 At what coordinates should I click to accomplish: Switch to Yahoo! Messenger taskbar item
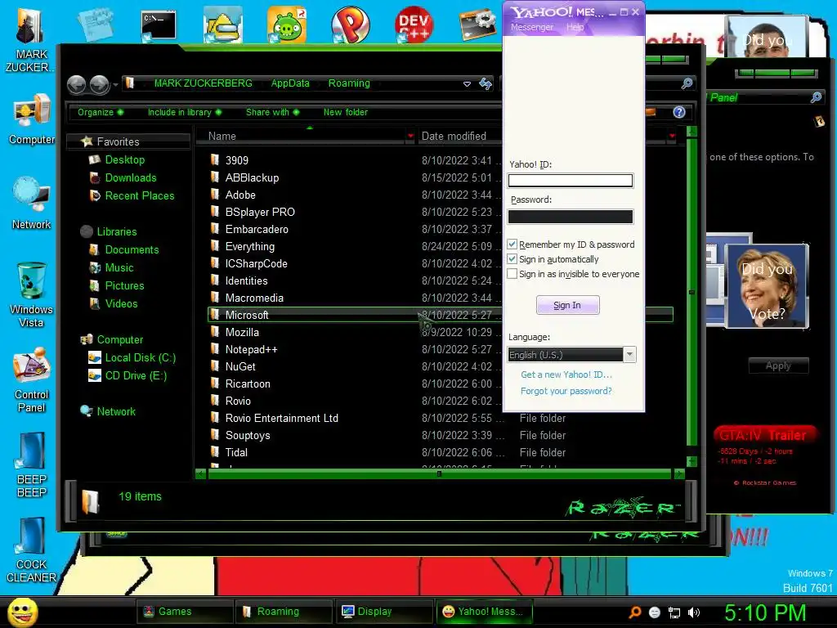tap(484, 612)
